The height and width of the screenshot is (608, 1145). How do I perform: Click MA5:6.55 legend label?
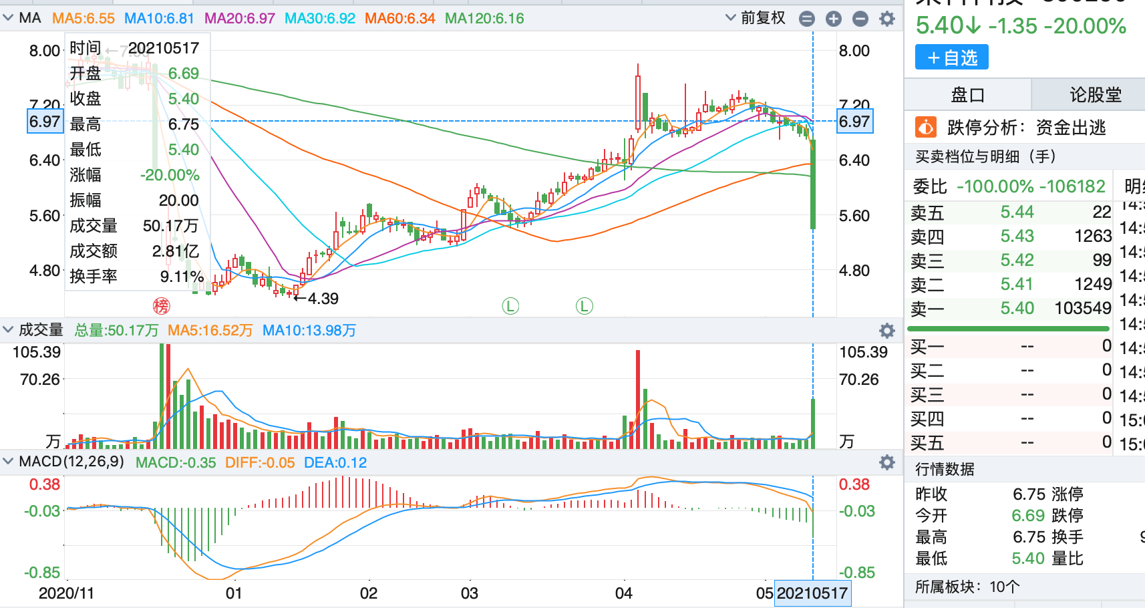point(84,19)
